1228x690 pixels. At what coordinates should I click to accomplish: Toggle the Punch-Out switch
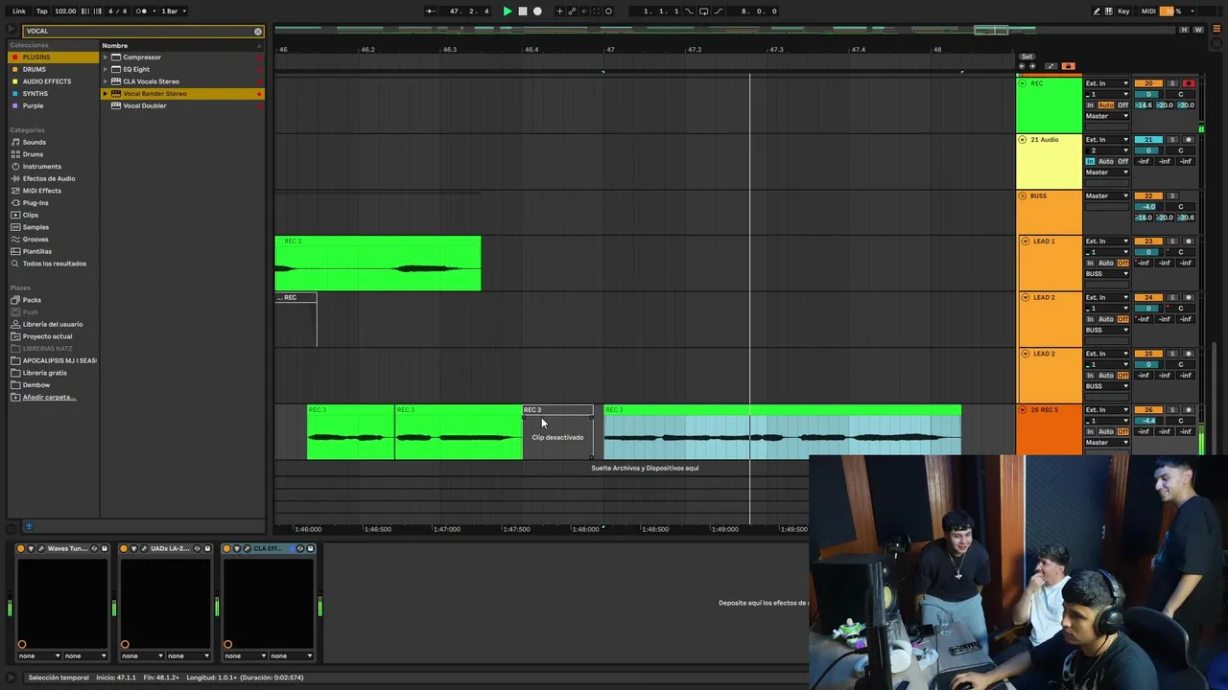pos(719,11)
